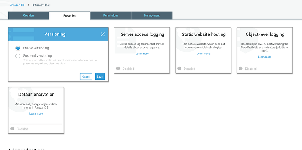Select the Suspend versioning radio button
Screen dimensions: 302x150
click(18, 56)
